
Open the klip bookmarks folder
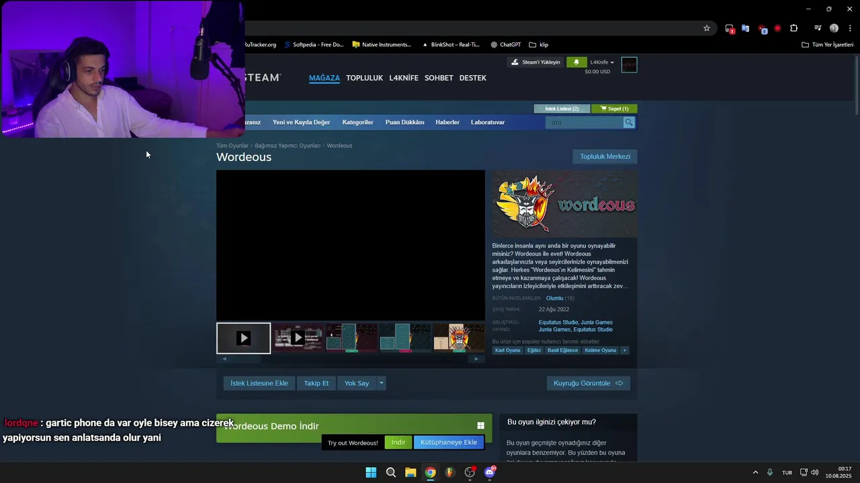[x=539, y=44]
